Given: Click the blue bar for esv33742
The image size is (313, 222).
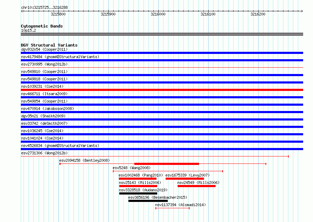Looking at the screenshot, I should coord(162,127).
